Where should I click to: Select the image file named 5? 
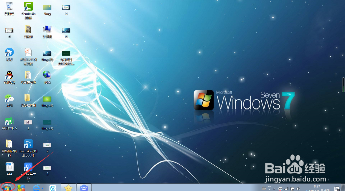point(66,10)
